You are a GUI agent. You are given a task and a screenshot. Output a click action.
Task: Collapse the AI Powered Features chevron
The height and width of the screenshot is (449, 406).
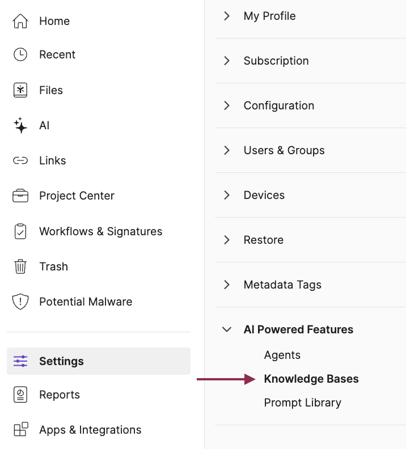[x=227, y=329]
